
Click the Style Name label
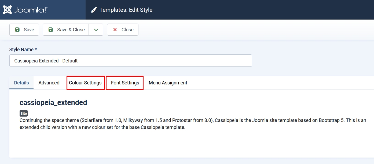click(x=23, y=50)
